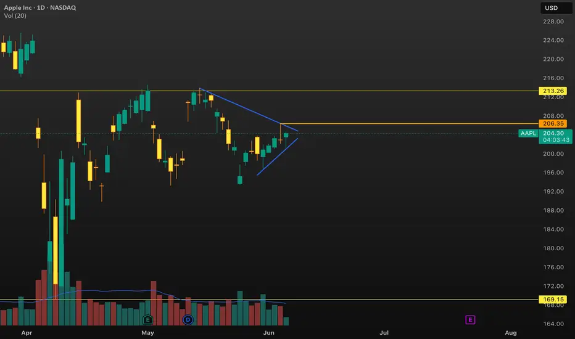Click the 172.00 price axis label
The height and width of the screenshot is (339, 575).
pos(553,286)
